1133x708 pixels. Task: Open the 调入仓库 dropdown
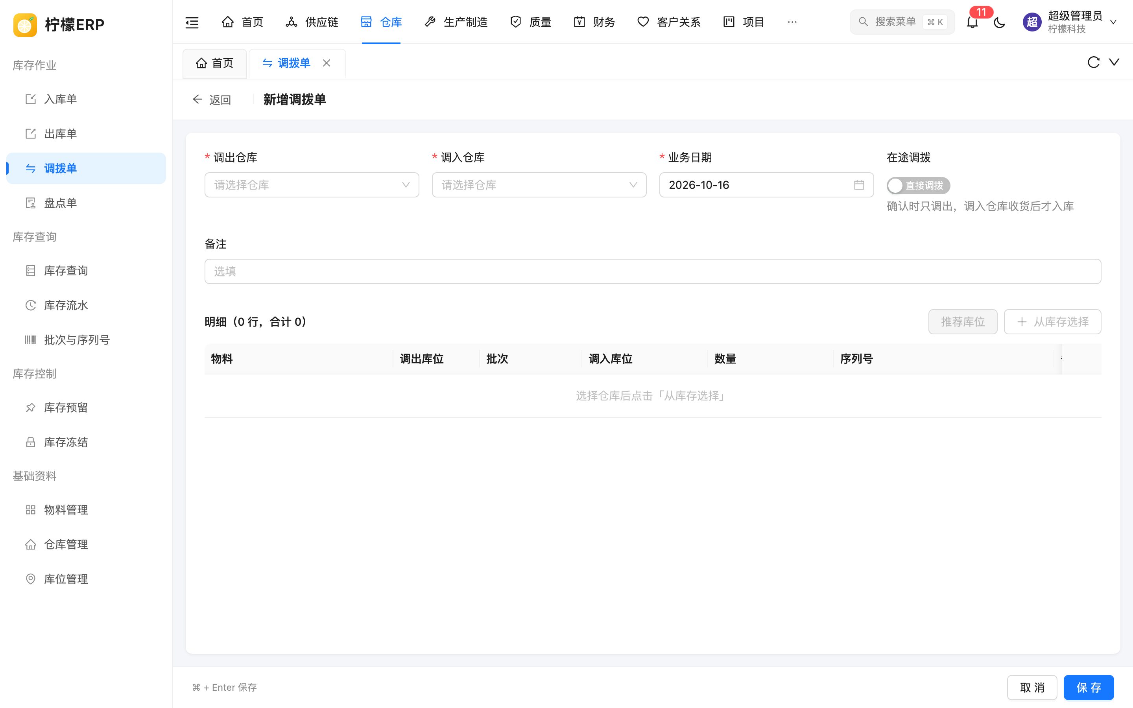coord(539,185)
